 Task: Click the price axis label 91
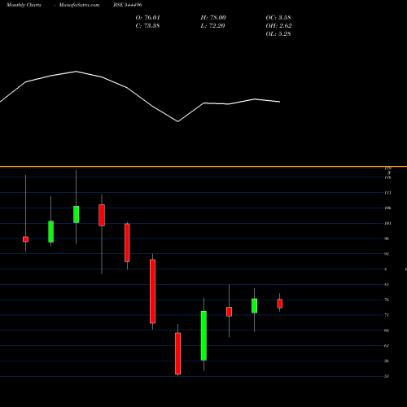387,254
